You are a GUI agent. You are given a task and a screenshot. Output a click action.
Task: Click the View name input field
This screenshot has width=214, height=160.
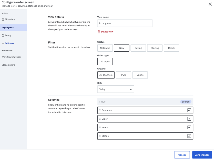click(x=125, y=23)
